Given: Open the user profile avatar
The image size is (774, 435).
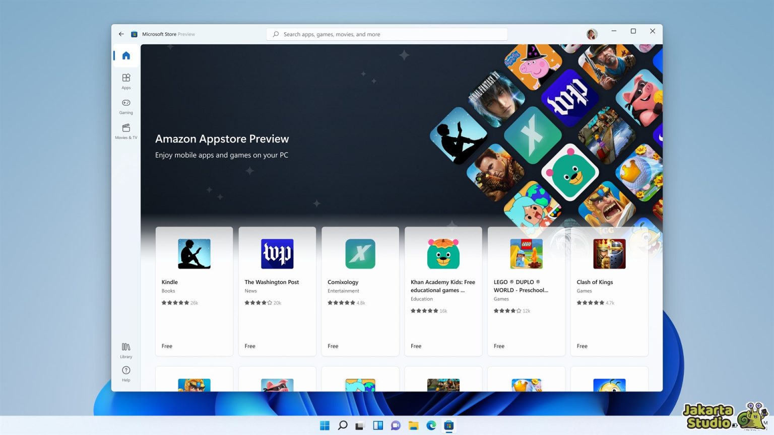Looking at the screenshot, I should pos(592,34).
